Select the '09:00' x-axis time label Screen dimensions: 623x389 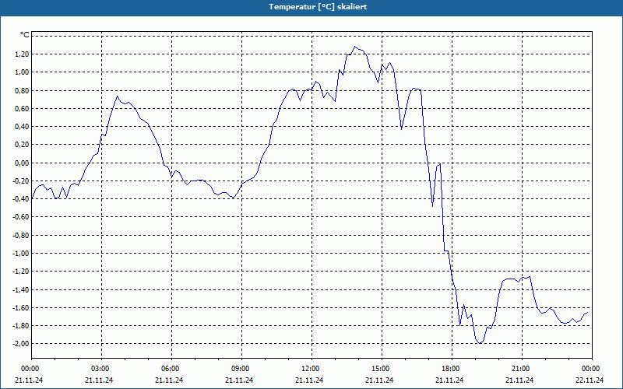click(240, 369)
